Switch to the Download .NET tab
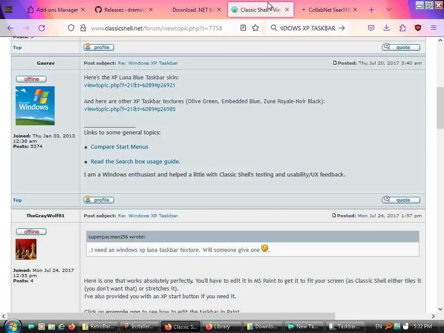Image resolution: width=444 pixels, height=333 pixels. pyautogui.click(x=193, y=10)
